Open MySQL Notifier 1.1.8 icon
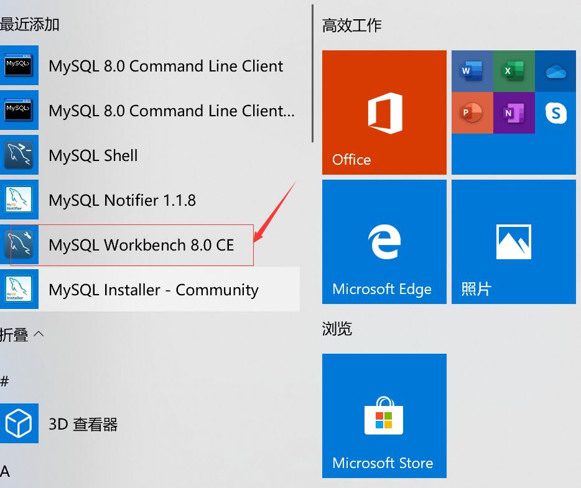This screenshot has width=581, height=488. pyautogui.click(x=18, y=200)
